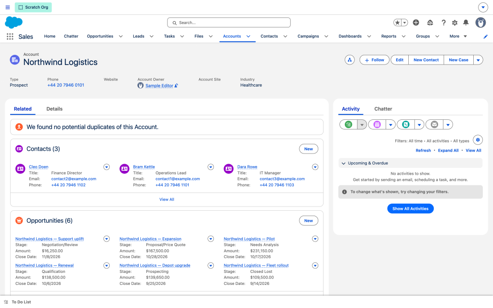Click the Dara Rowe contact icon
493x308 pixels.
229,169
